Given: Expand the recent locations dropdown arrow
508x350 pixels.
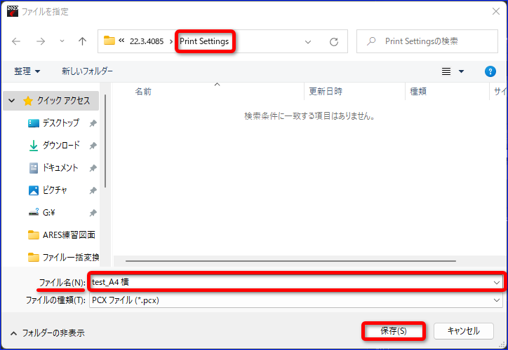Looking at the screenshot, I should pos(62,41).
